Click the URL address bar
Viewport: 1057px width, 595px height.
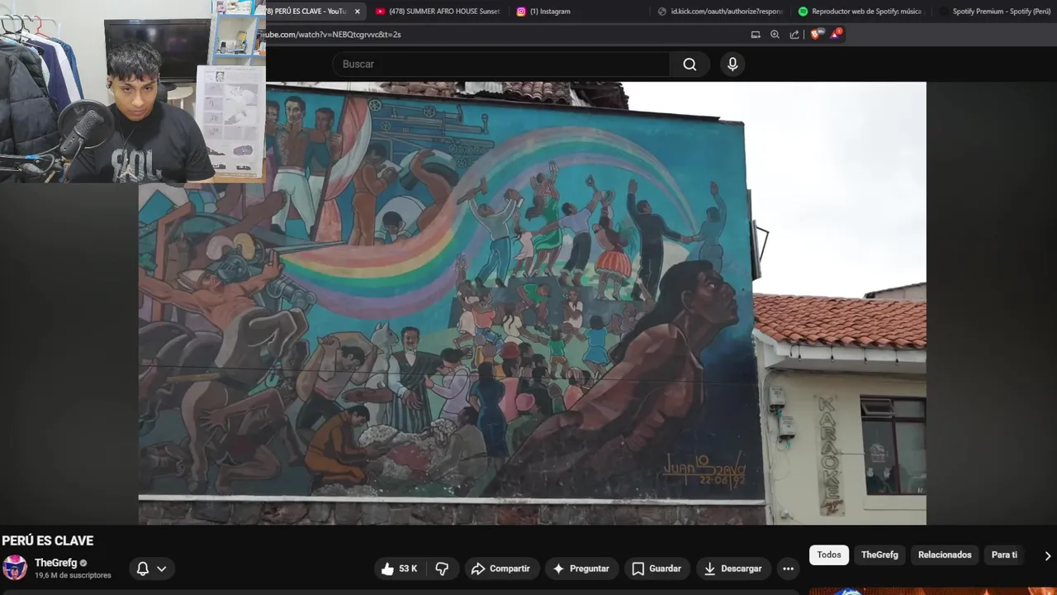pos(504,35)
